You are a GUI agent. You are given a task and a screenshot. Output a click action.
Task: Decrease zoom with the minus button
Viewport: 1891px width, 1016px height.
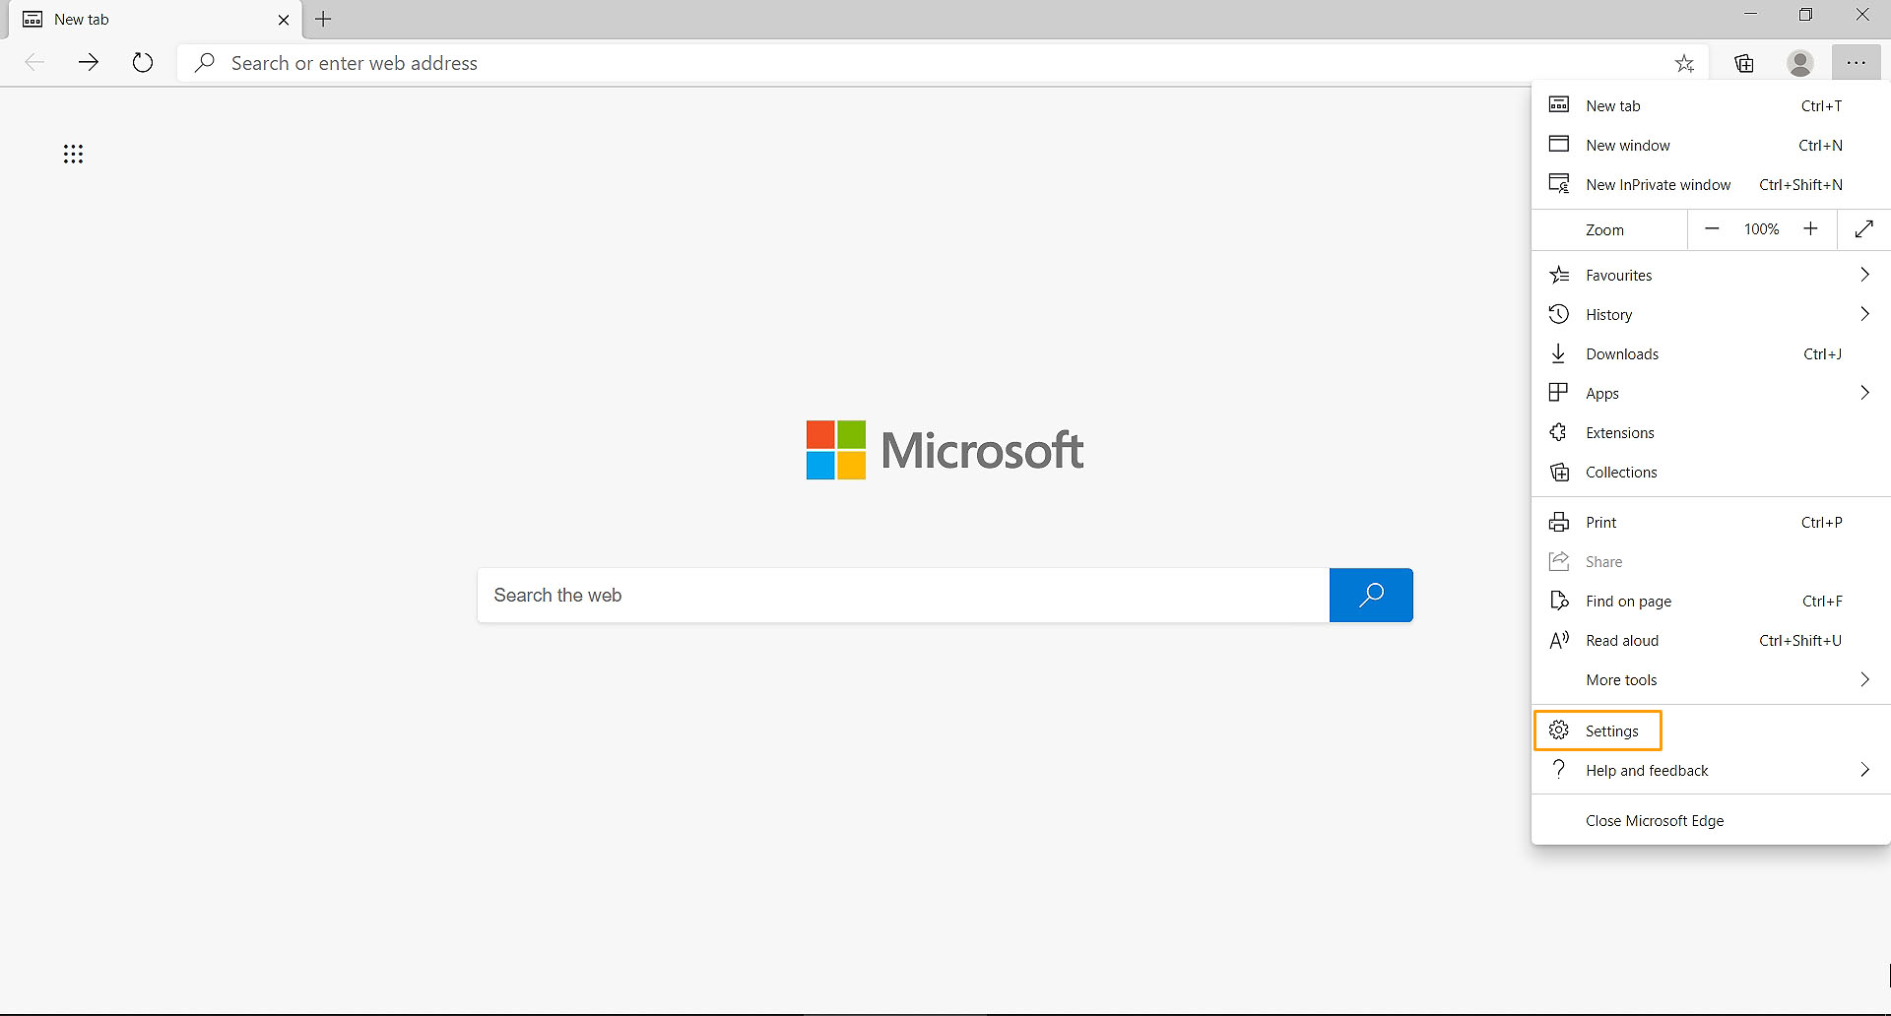[1712, 229]
